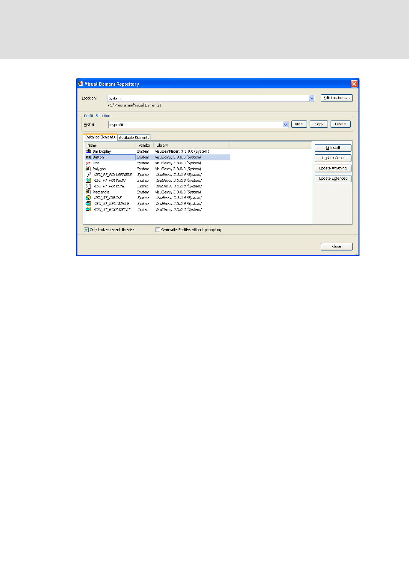409x579 pixels.
Task: Open the Profile dropdown arrow
Action: pos(286,124)
